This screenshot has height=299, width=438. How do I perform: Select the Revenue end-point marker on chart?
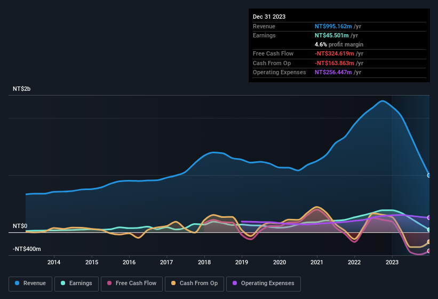tap(429, 176)
